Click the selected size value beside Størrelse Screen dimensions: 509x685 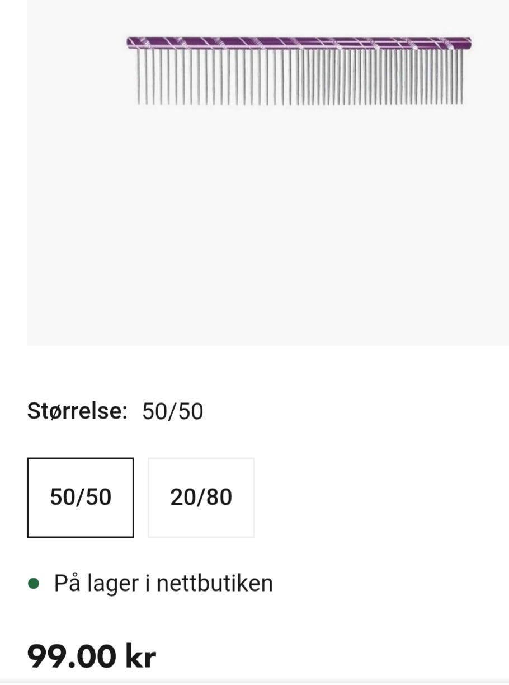coord(172,412)
